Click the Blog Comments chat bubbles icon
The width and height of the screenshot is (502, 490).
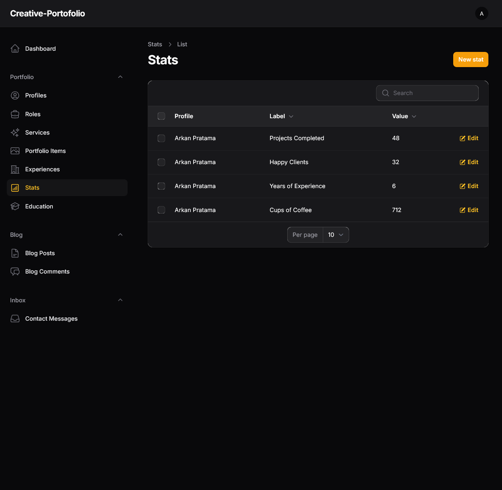[x=15, y=272]
